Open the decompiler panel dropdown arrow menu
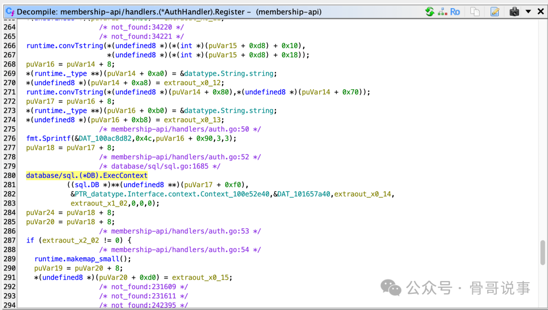This screenshot has width=548, height=310. coord(528,11)
